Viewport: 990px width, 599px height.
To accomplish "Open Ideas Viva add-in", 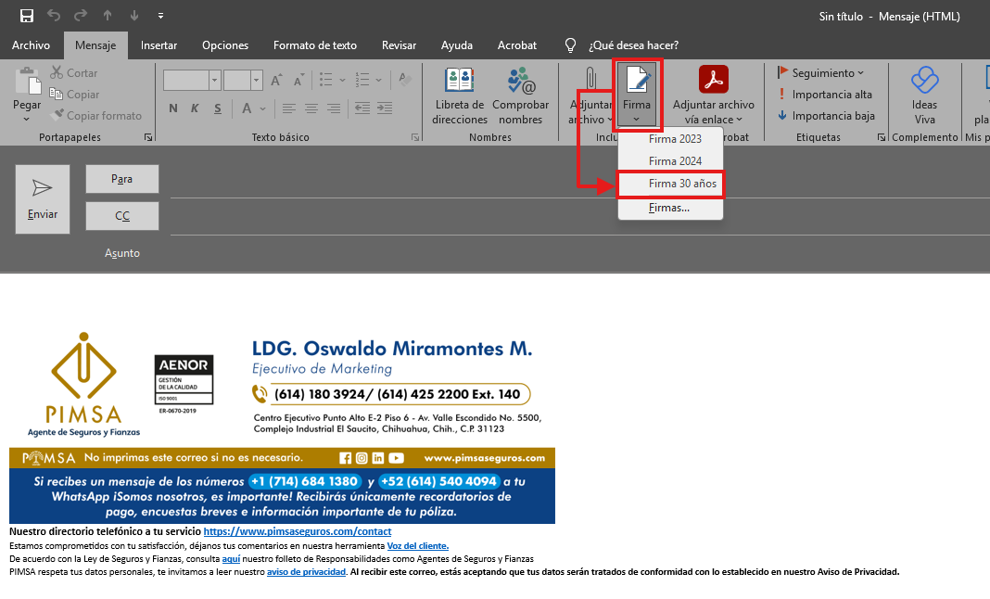I will pyautogui.click(x=924, y=95).
